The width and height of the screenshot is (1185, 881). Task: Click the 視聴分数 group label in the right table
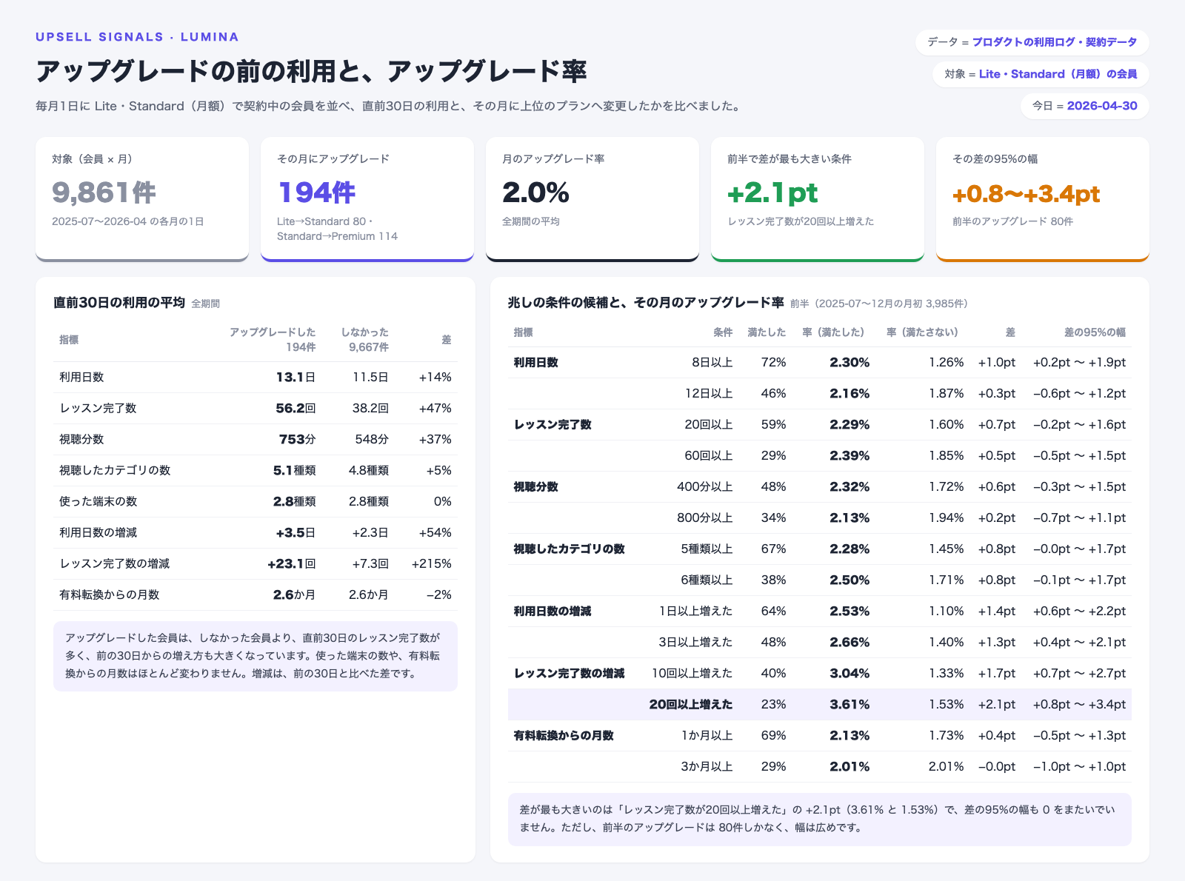536,487
